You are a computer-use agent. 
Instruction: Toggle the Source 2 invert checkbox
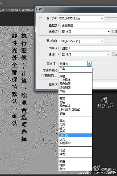click(x=113, y=54)
